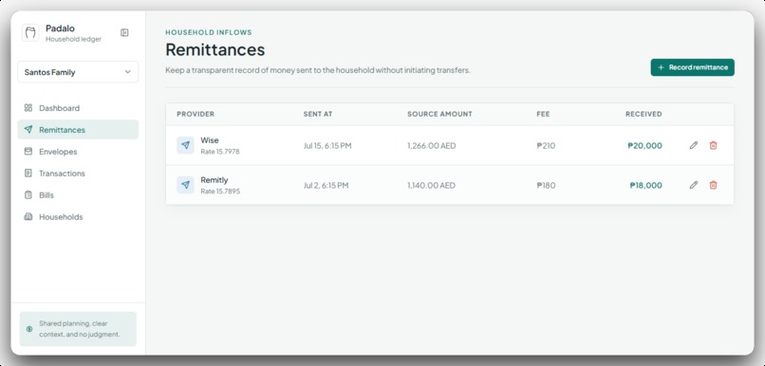Viewport: 765px width, 366px height.
Task: Delete the Remitly remittance with trash icon
Action: coord(714,185)
